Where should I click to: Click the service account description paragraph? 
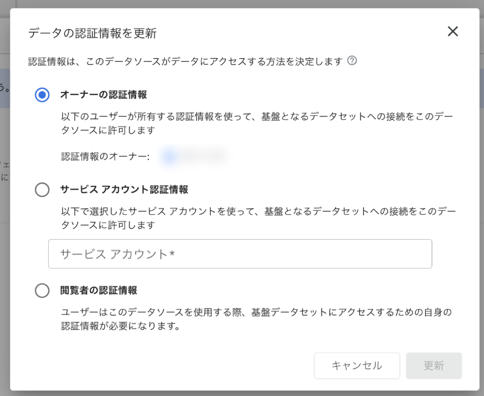pyautogui.click(x=259, y=218)
